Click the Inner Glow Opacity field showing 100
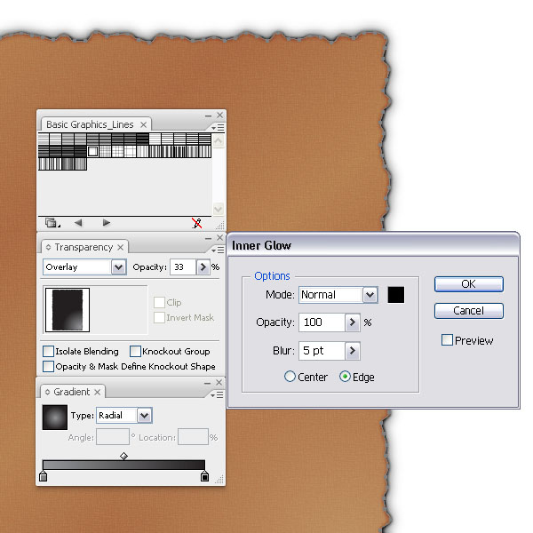533x533 pixels. tap(322, 322)
